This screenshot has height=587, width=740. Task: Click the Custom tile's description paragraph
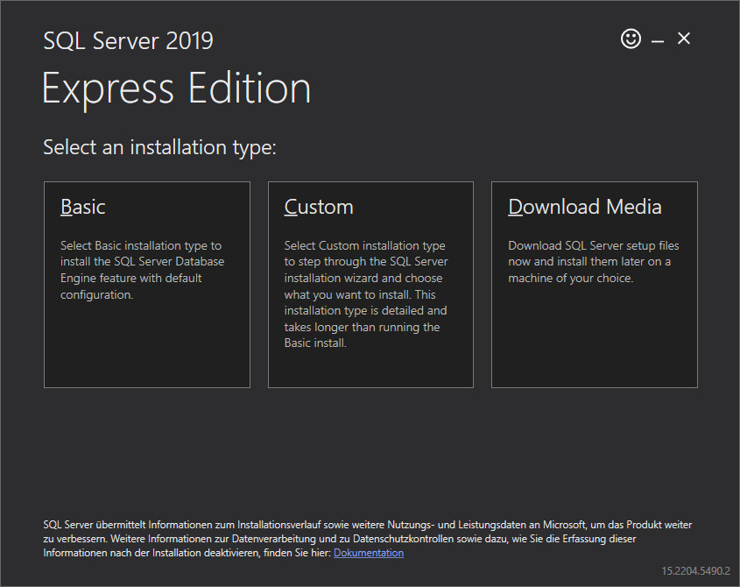click(366, 294)
